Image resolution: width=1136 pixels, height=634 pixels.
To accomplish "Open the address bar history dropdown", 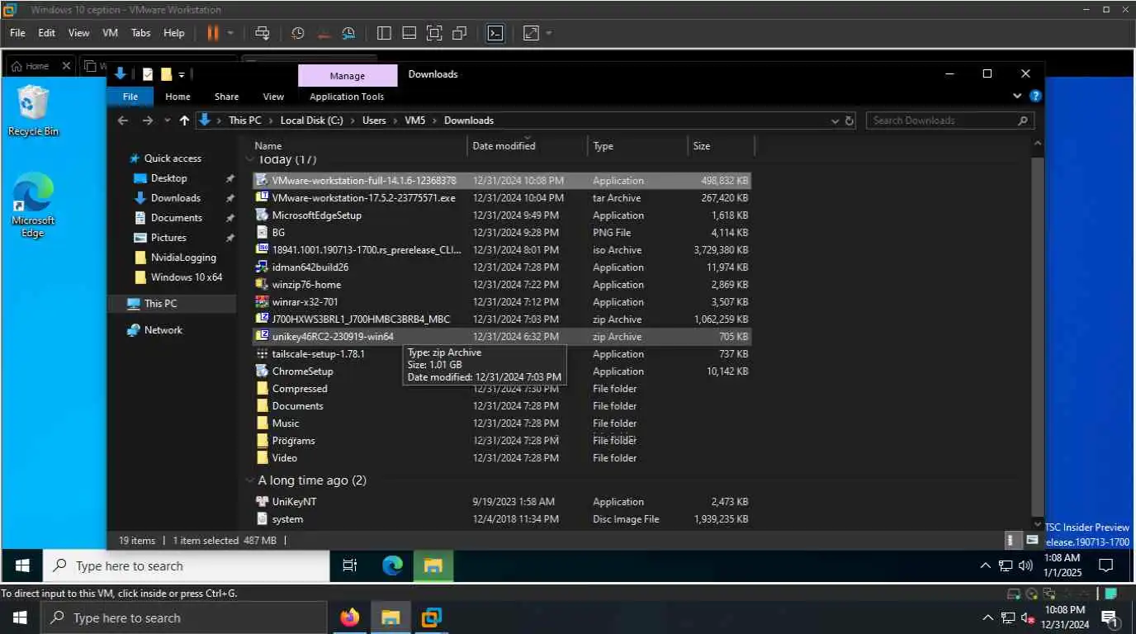I will 835,121.
